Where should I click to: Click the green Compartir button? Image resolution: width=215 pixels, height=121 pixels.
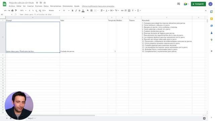pyautogui.click(x=198, y=4)
